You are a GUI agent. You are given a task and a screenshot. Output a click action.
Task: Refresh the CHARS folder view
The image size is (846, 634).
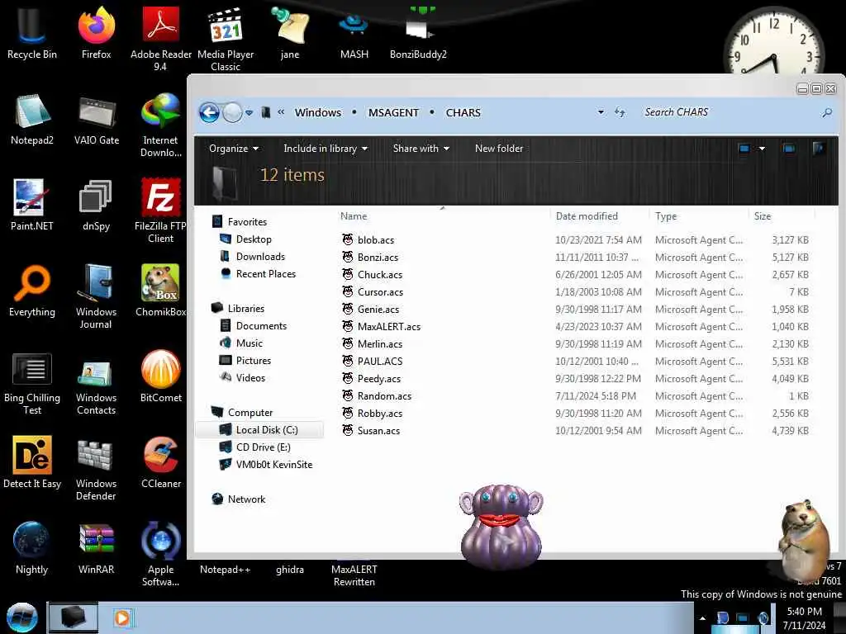(620, 112)
